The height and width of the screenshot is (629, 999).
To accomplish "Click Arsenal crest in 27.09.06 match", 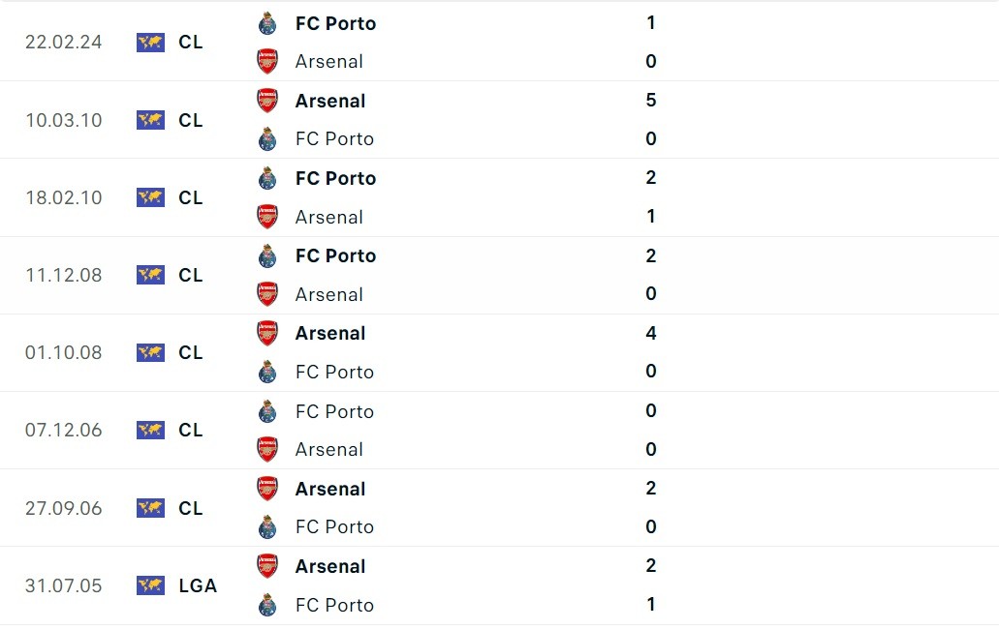I will point(267,489).
